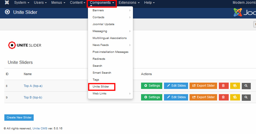Click the Actions column header
Viewport: 256px width, 134px height.
click(x=146, y=74)
